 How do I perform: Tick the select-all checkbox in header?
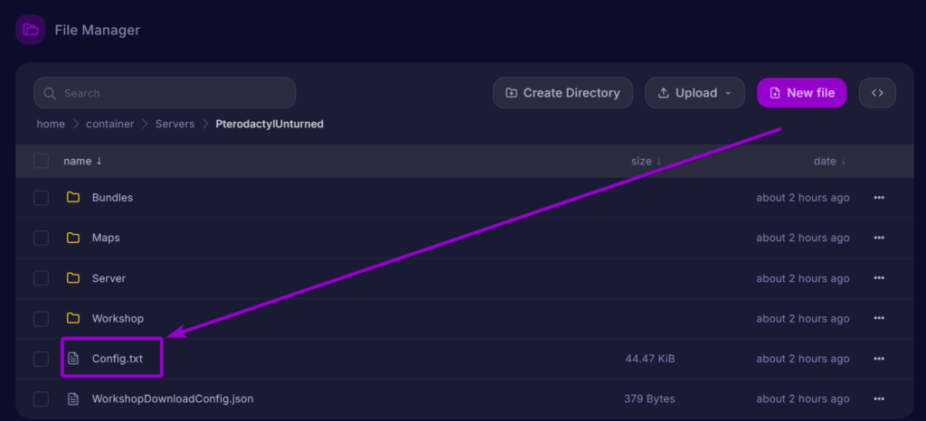[41, 161]
